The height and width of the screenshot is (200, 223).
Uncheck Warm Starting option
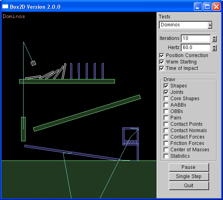(x=162, y=62)
